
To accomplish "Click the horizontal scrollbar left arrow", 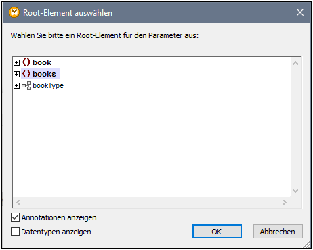I will 18,202.
